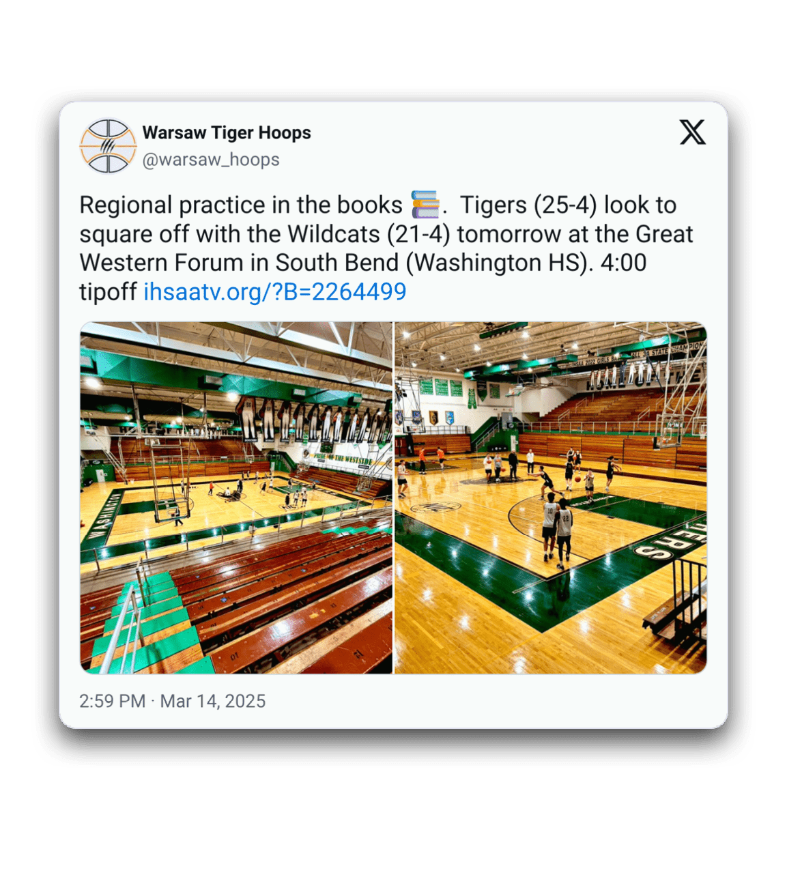Click the Mar 14, 2025 date
The width and height of the screenshot is (787, 879).
pos(213,701)
